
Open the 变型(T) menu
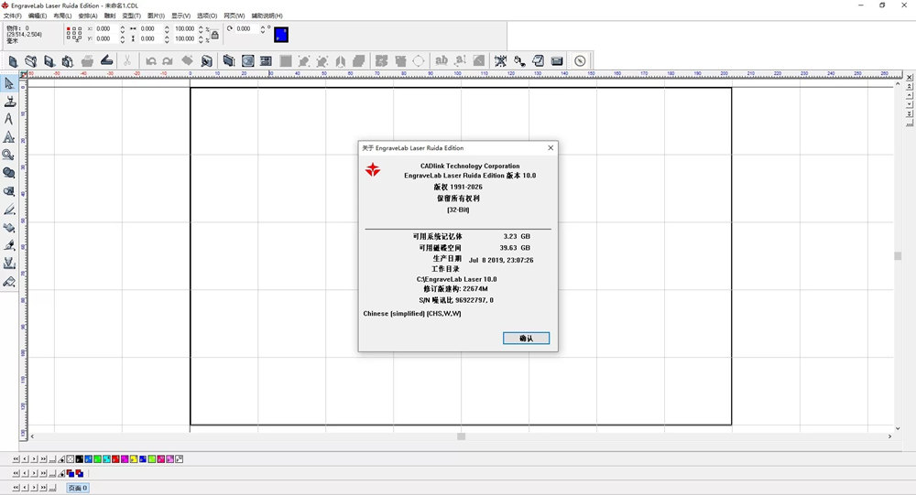(x=131, y=16)
